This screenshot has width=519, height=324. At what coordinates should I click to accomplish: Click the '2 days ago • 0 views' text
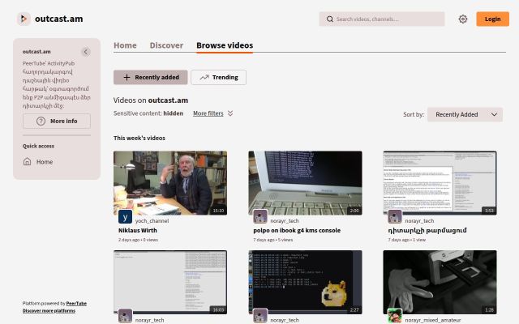[x=138, y=240]
